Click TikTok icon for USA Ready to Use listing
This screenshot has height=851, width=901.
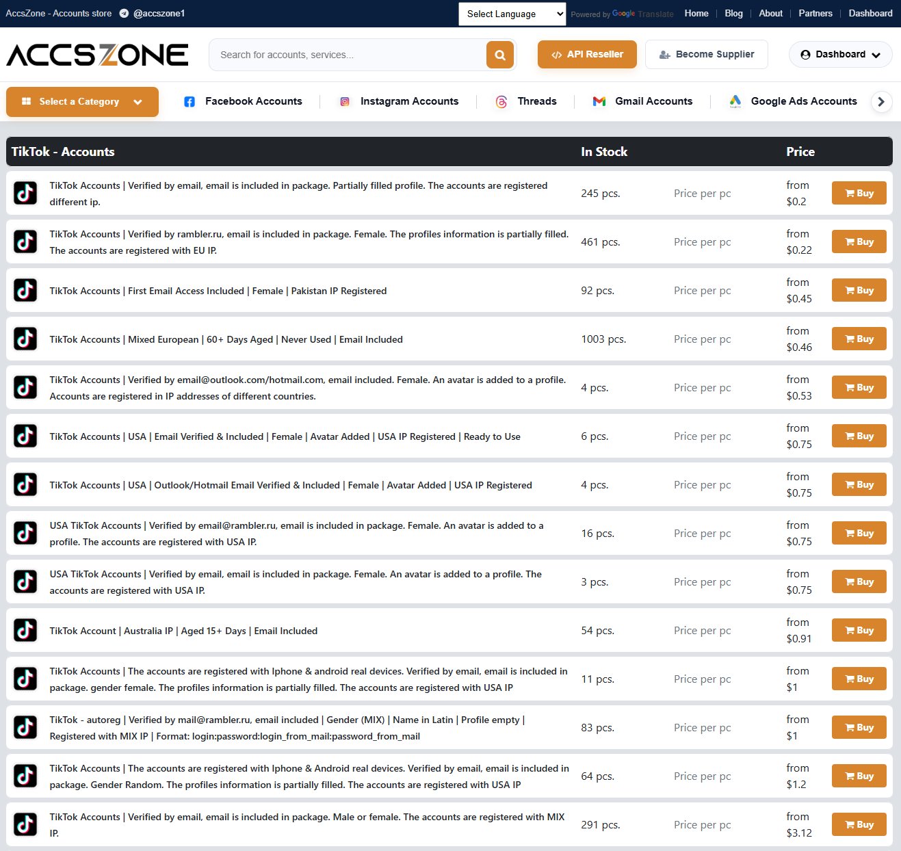tap(26, 436)
